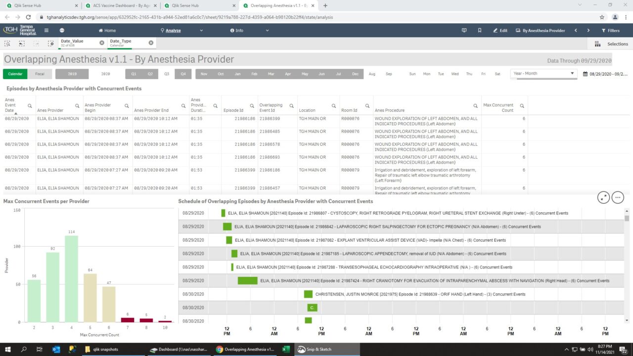Open the selections search tool
The image size is (633, 356).
coord(7,44)
